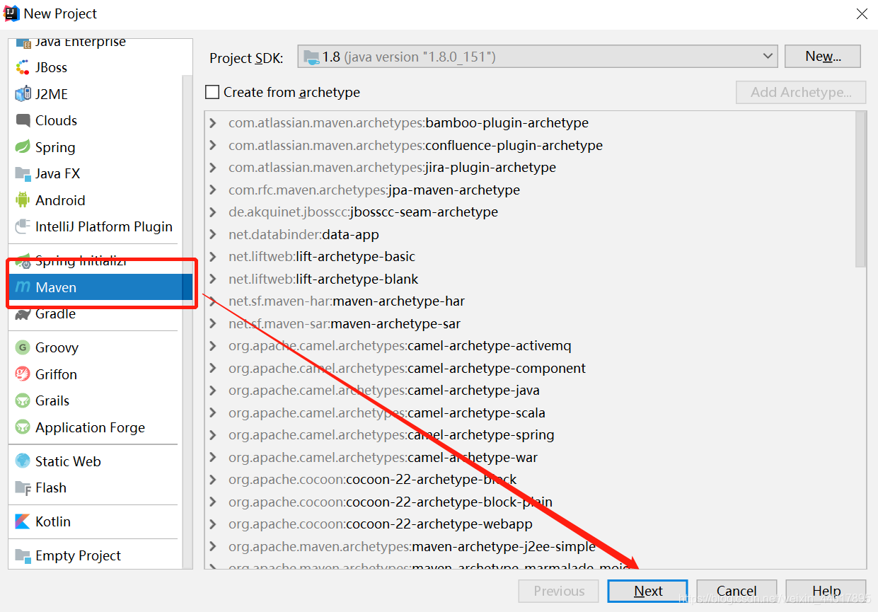This screenshot has width=878, height=612.
Task: Select maven-archetype-j2ee-simple row
Action: 529,547
